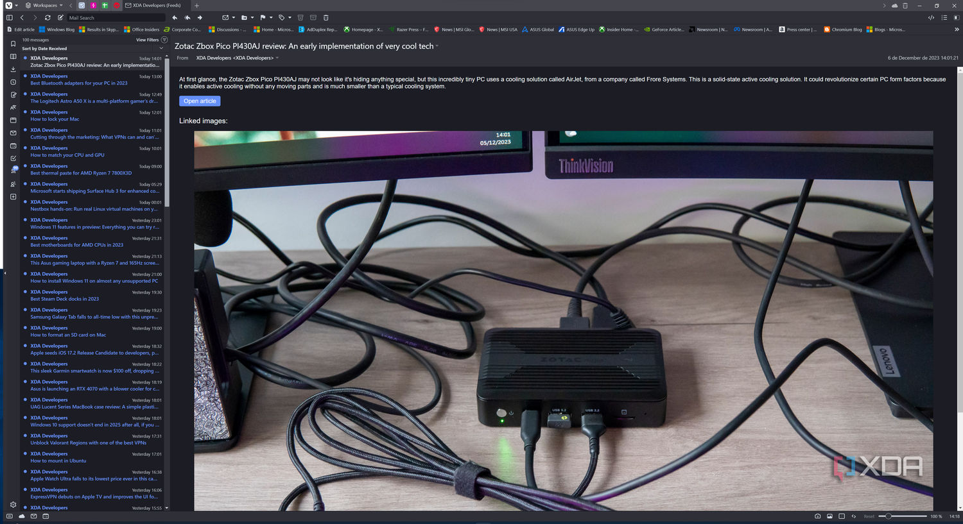Click the Mail Search field
The image size is (963, 524).
click(116, 18)
